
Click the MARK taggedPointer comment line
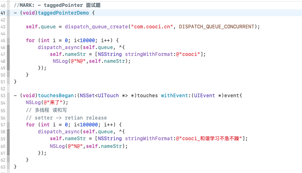(57, 5)
